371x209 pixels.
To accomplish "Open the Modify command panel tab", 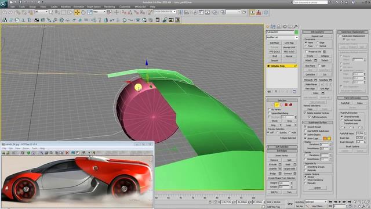I will pos(273,27).
